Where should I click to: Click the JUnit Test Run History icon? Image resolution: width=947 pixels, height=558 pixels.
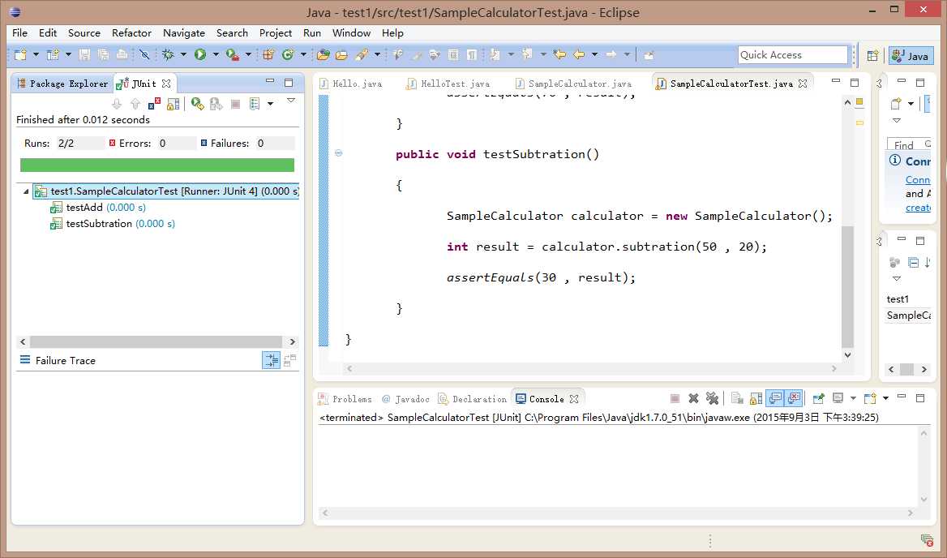(x=255, y=104)
